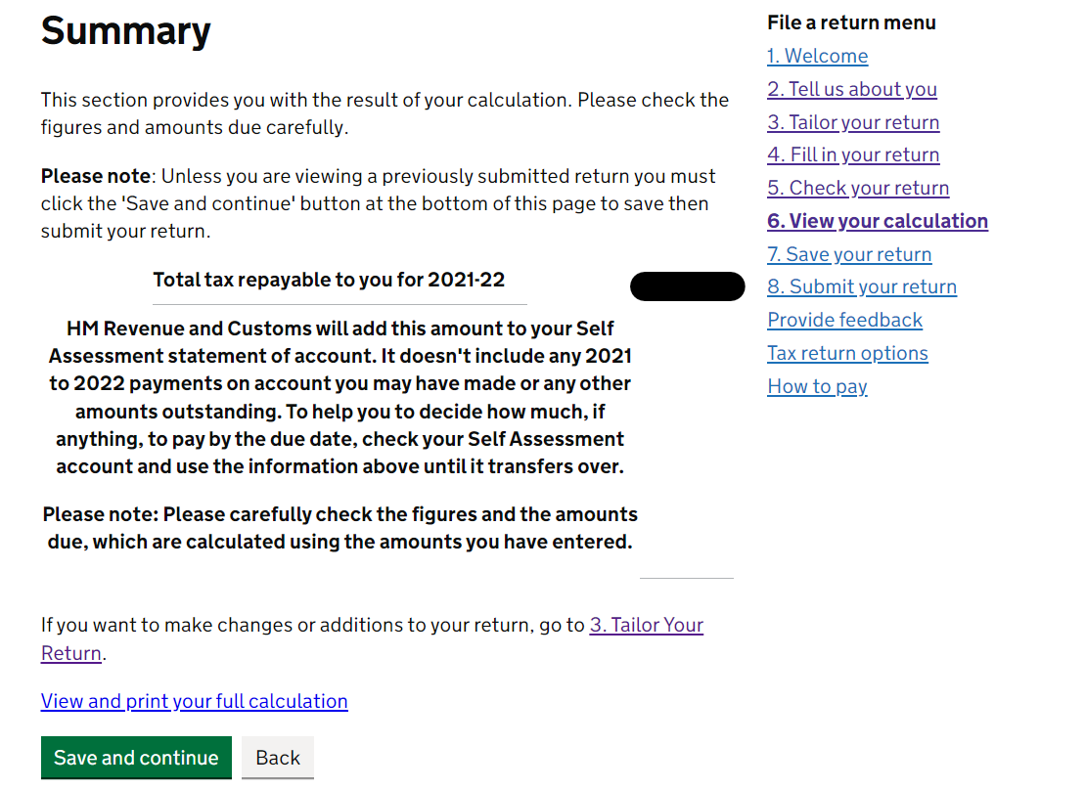
Task: Select 6. View your calculation
Action: click(x=878, y=222)
